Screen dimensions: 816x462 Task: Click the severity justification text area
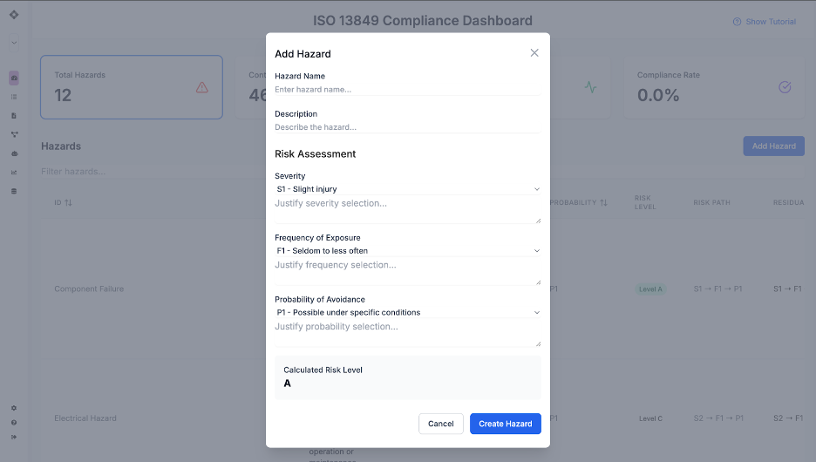407,210
